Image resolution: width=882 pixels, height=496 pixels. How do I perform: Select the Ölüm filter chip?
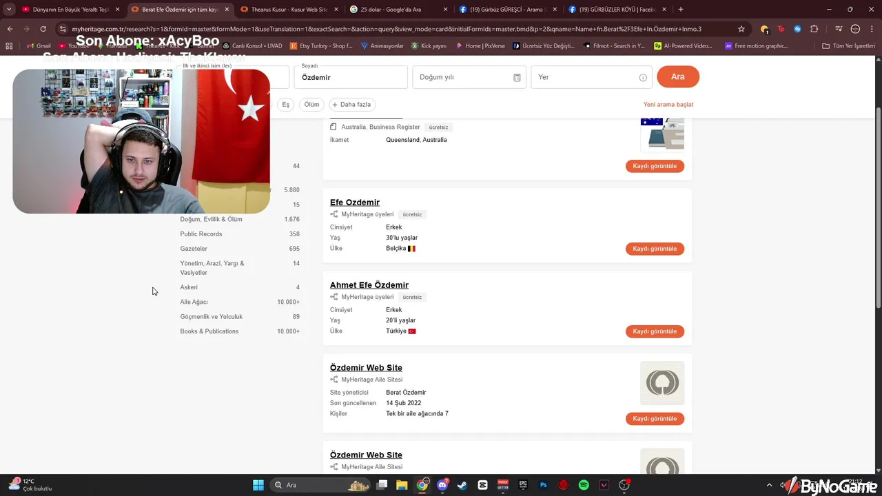click(x=312, y=105)
